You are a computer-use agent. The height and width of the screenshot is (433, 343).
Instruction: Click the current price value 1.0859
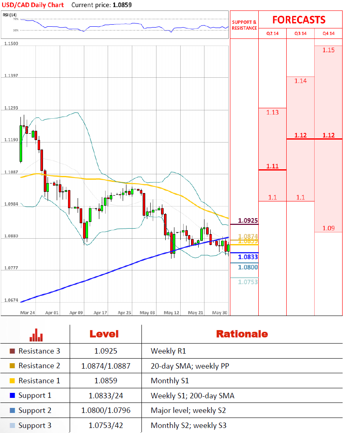pos(122,5)
